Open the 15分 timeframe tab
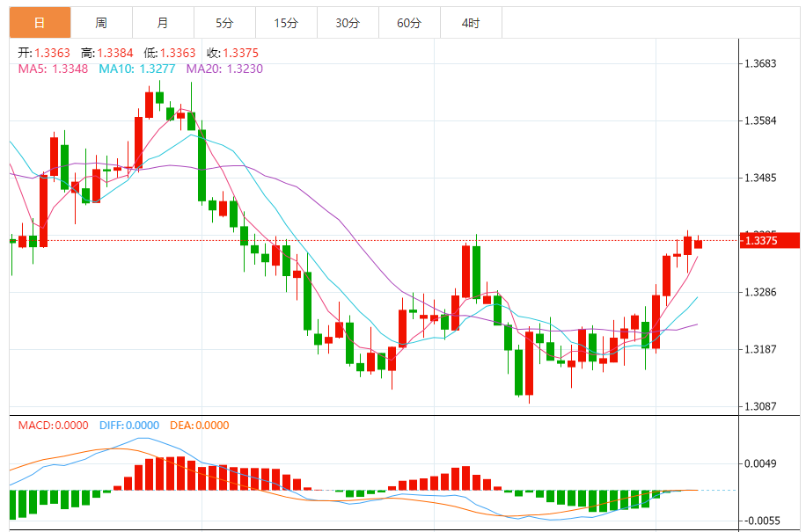The width and height of the screenshot is (806, 532). pyautogui.click(x=286, y=23)
